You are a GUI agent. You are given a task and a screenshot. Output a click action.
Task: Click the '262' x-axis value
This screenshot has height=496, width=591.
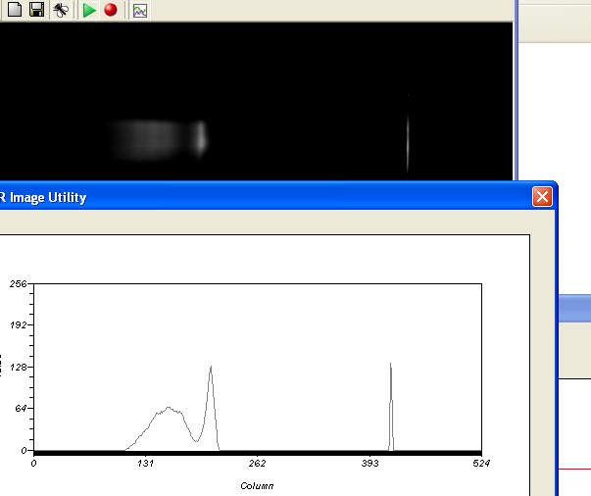(x=257, y=464)
